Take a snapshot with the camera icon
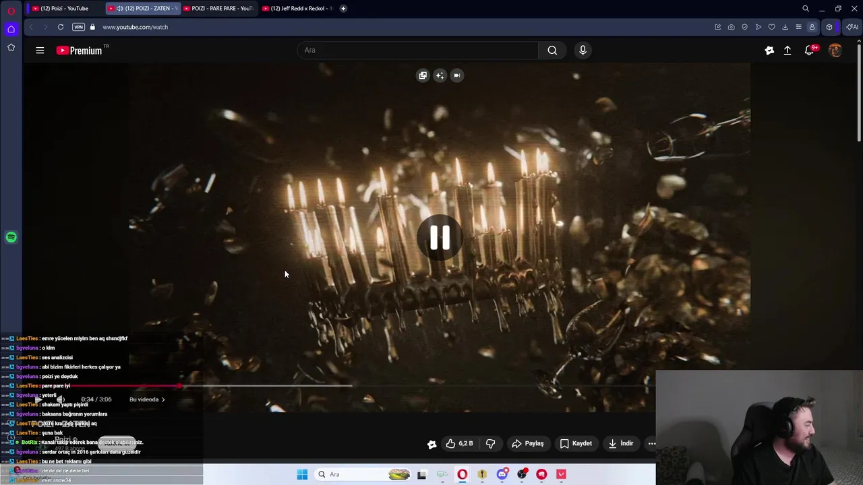 tap(732, 27)
